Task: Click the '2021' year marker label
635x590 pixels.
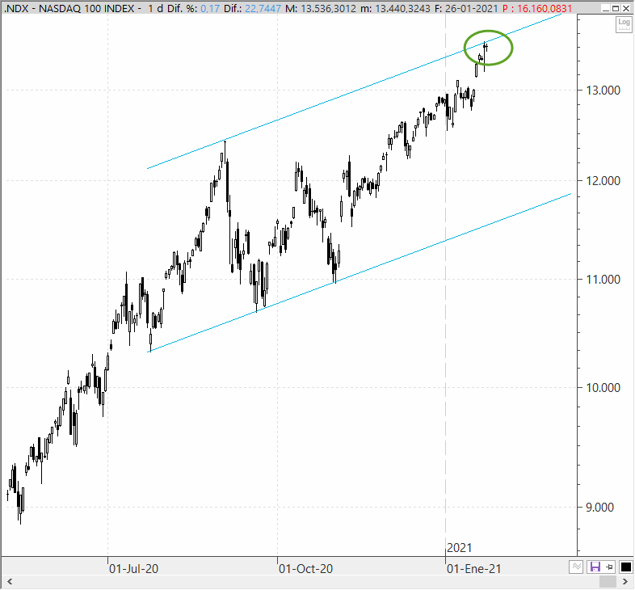Action: (459, 548)
